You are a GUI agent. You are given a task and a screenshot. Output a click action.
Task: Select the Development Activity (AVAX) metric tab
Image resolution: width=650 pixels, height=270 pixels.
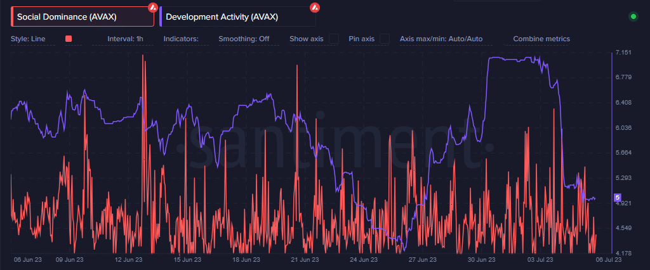[x=237, y=17]
